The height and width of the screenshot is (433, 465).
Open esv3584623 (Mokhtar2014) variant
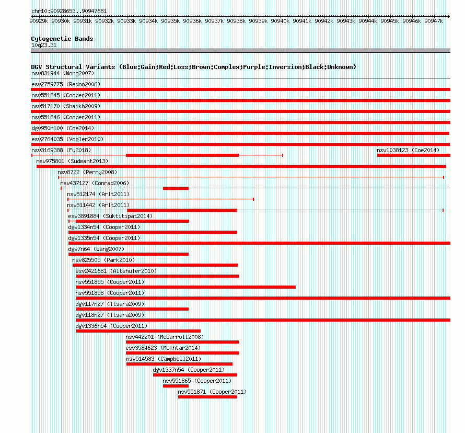[163, 348]
